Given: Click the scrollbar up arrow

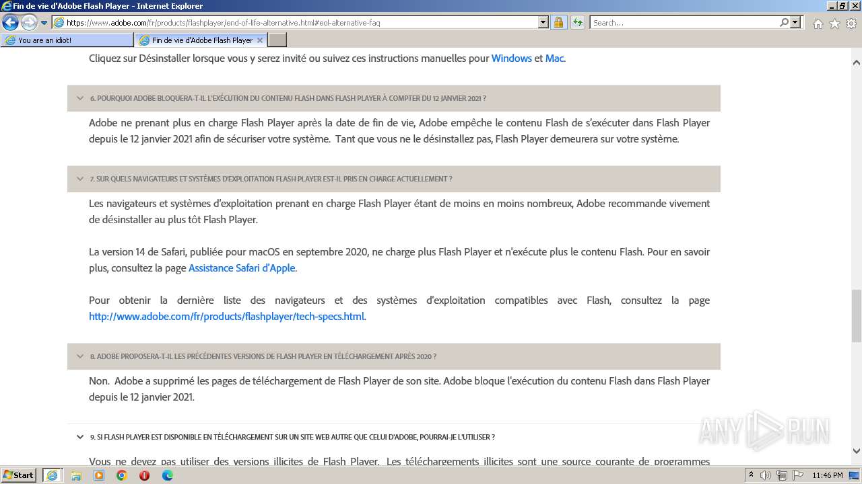Looking at the screenshot, I should (856, 63).
